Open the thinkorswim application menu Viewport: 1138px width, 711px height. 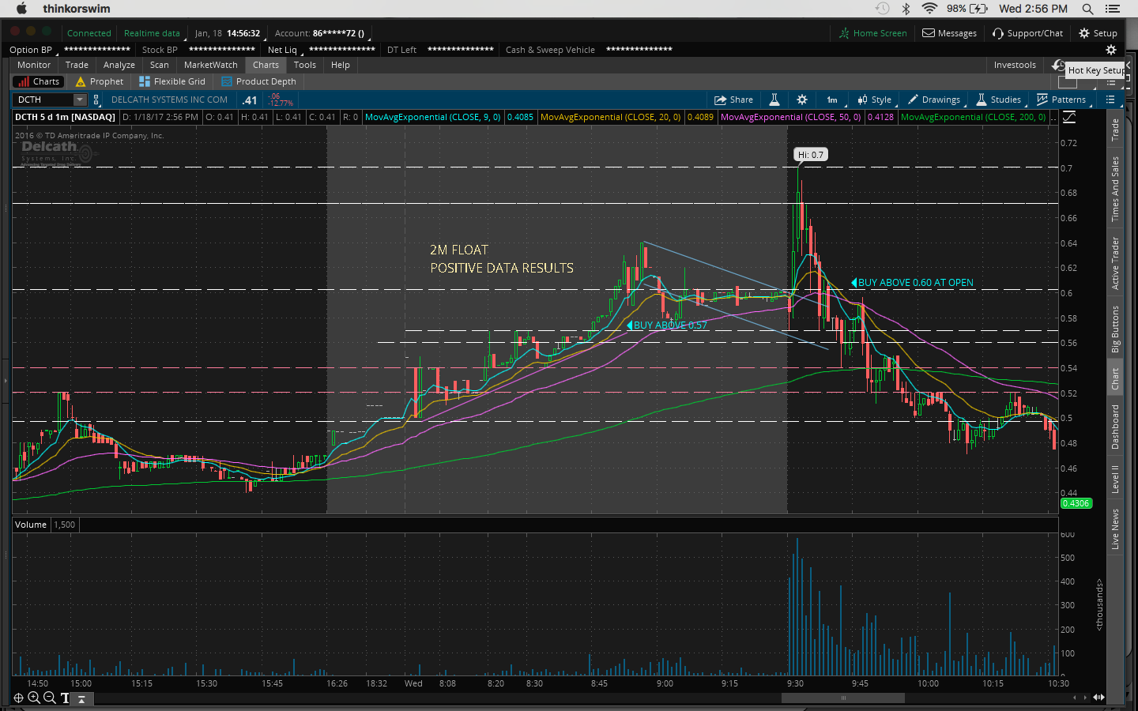[77, 9]
